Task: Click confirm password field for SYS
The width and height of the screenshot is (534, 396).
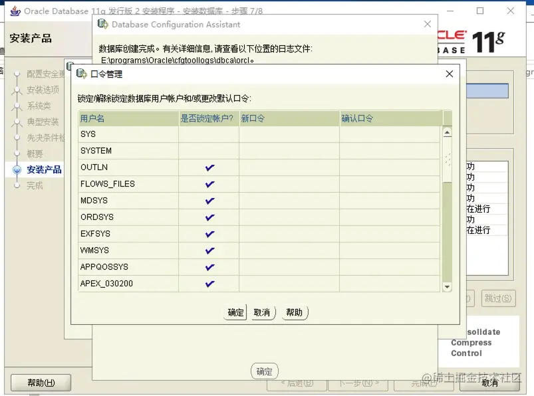Action: pos(390,134)
